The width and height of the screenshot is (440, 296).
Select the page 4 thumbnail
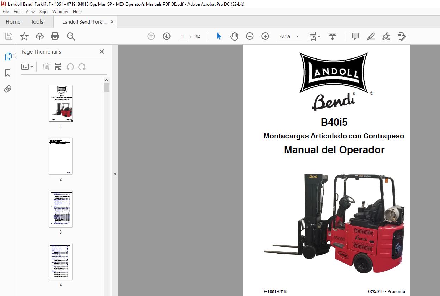coord(61,262)
